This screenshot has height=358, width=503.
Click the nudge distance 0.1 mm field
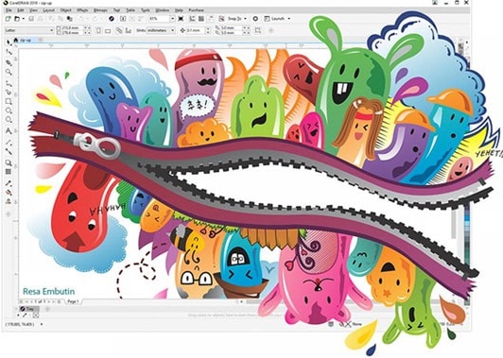(195, 30)
